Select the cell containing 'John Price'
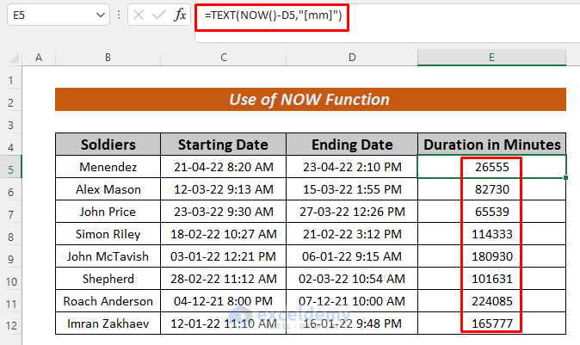 108,212
